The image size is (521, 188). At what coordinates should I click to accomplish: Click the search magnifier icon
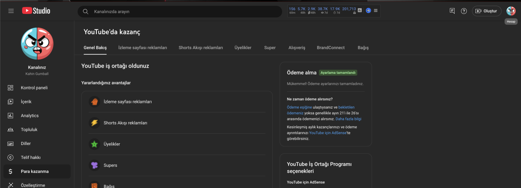coord(86,12)
